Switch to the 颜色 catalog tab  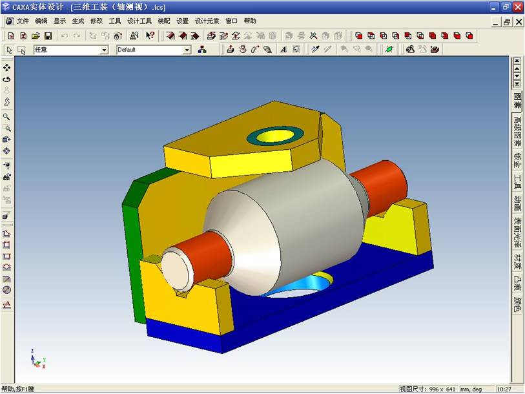pos(517,304)
